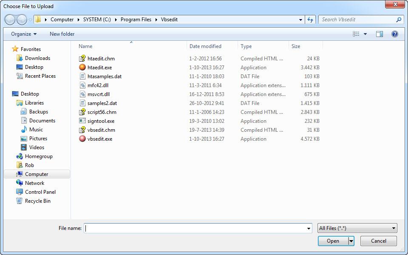Click the Libraries icon in navigation pane
Image resolution: width=408 pixels, height=255 pixels.
pyautogui.click(x=19, y=103)
